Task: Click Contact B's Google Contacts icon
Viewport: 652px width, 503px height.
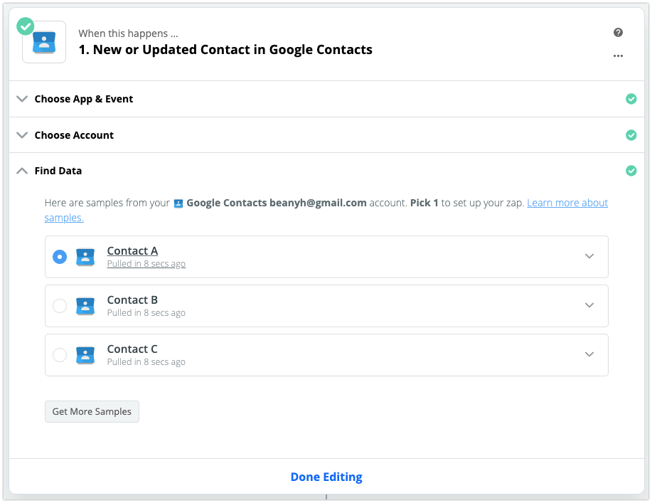Action: point(85,306)
